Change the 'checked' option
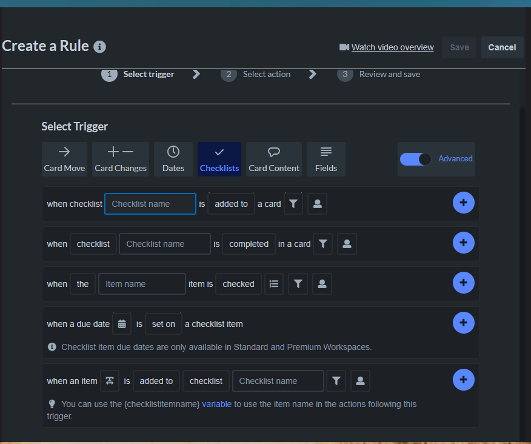The height and width of the screenshot is (444, 531). click(238, 284)
